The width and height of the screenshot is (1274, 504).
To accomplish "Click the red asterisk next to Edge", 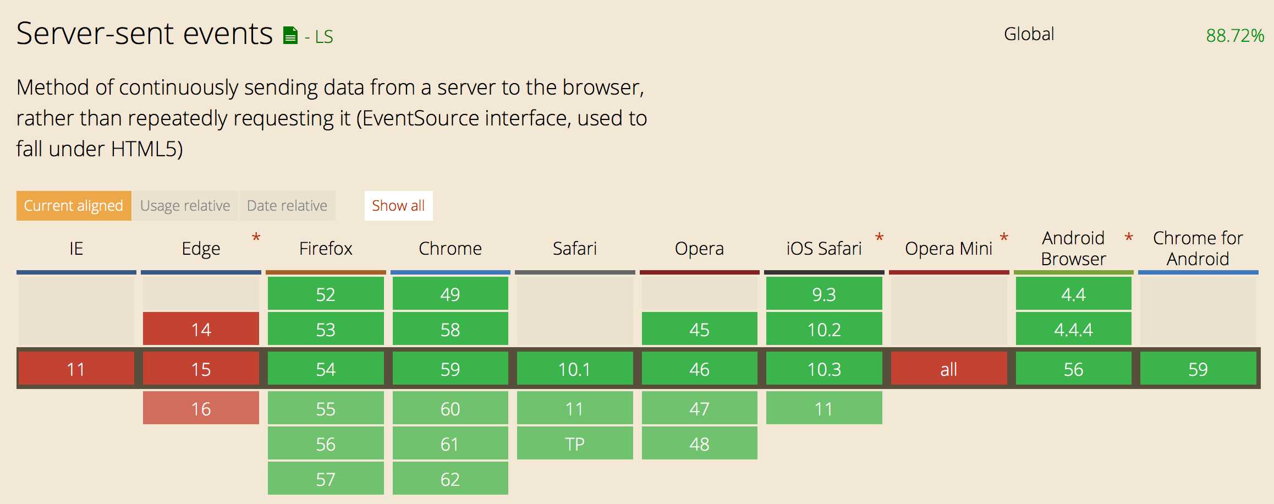I will coord(256,238).
